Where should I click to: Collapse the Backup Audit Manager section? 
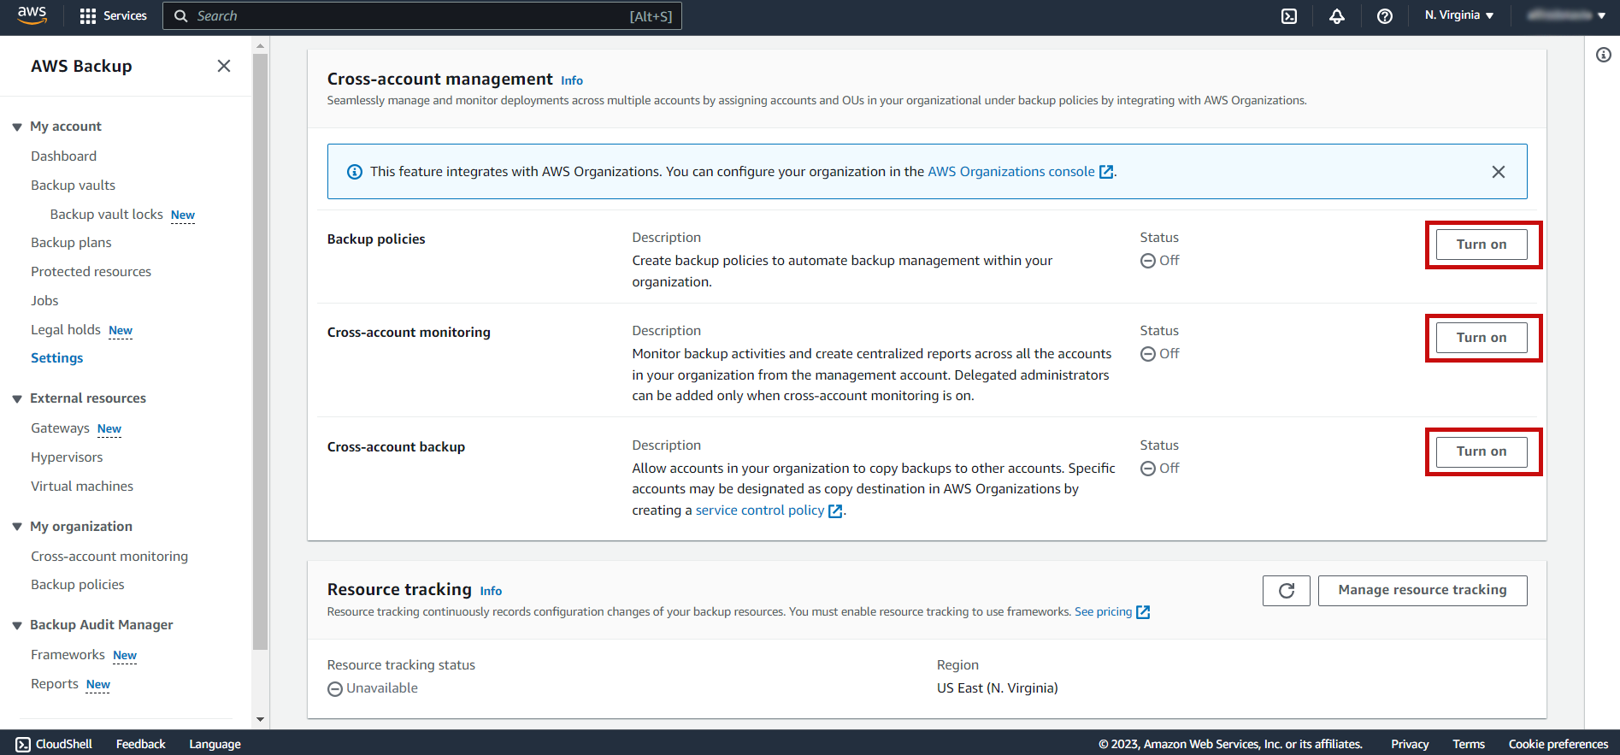coord(17,625)
